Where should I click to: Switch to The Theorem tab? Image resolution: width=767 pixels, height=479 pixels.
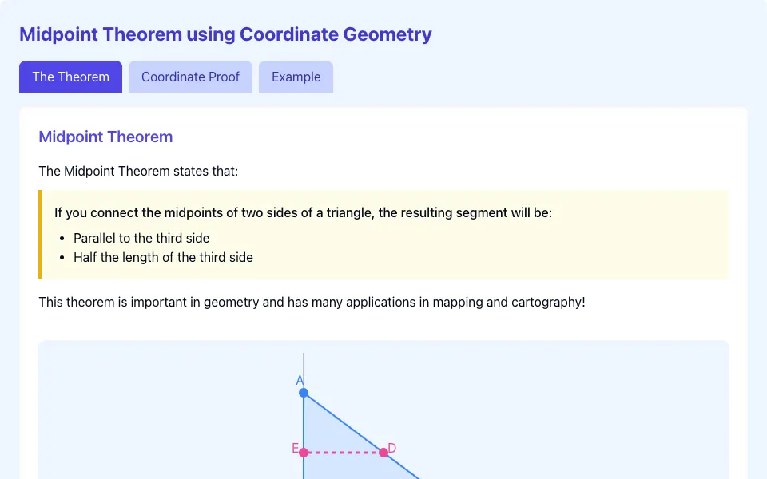coord(70,77)
